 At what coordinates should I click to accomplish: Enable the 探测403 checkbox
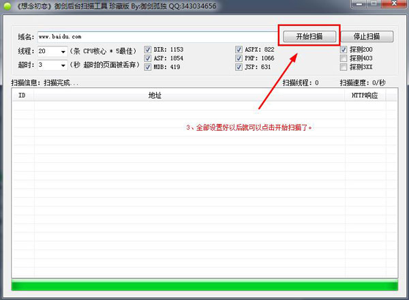344,59
